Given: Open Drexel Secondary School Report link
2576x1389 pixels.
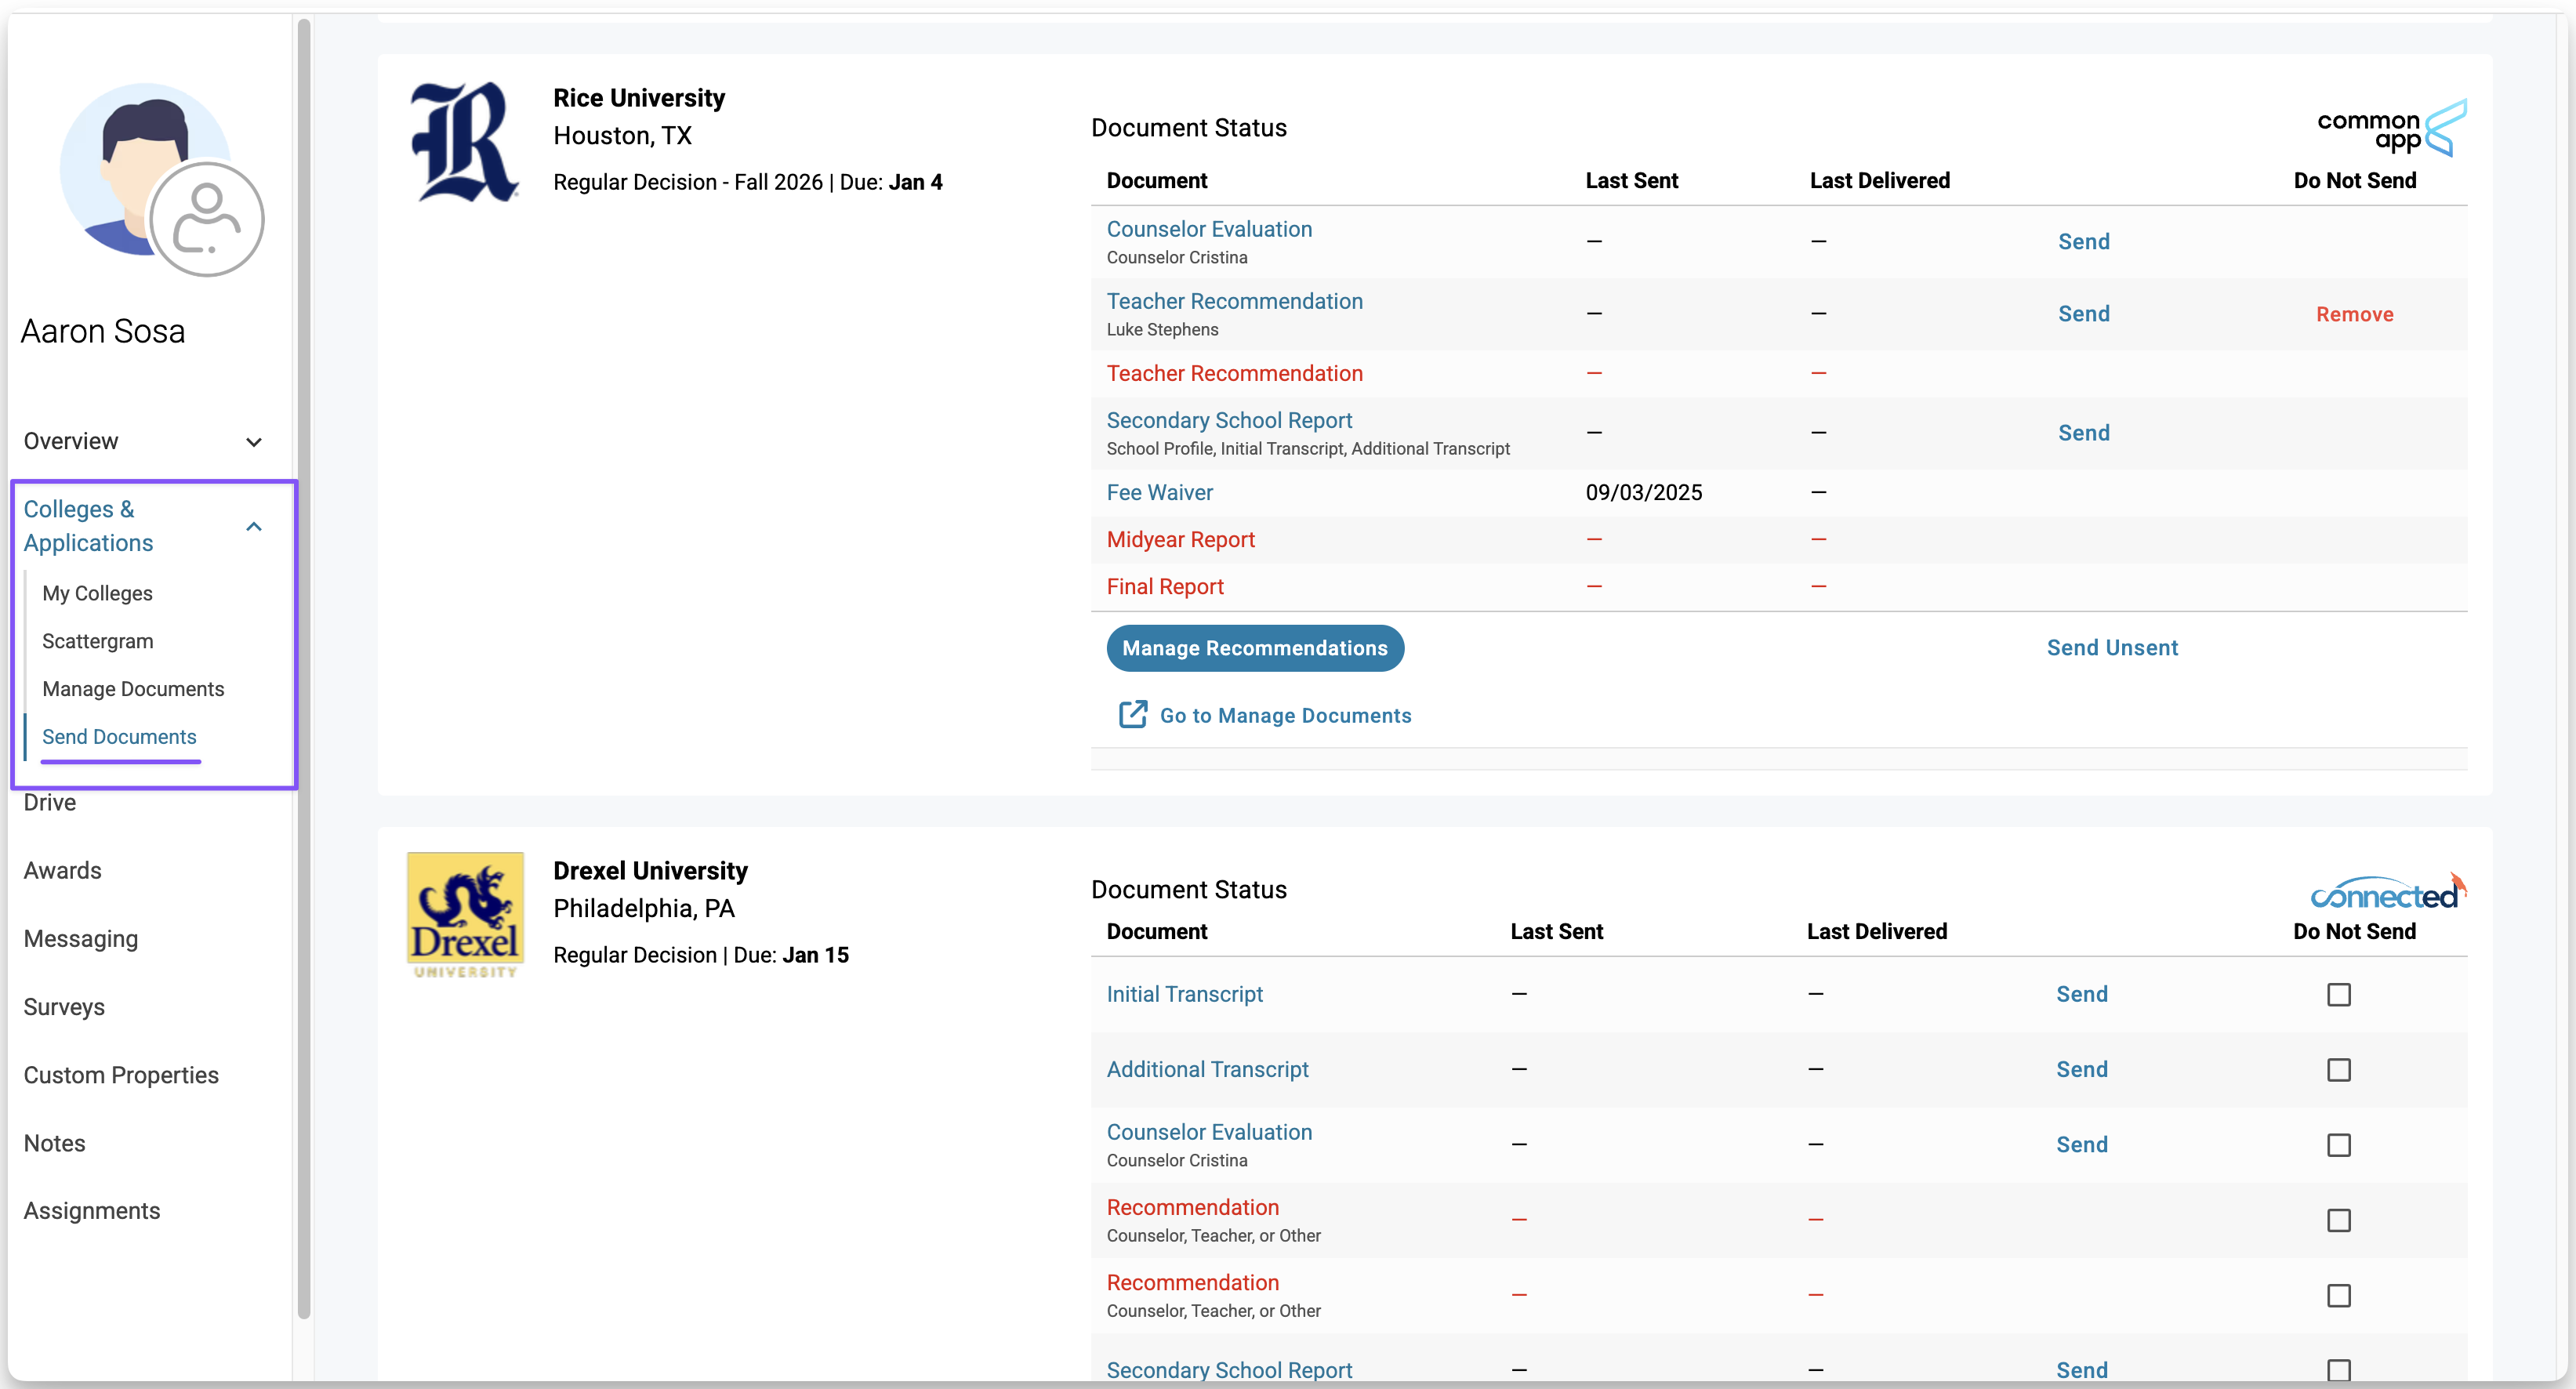Looking at the screenshot, I should point(1229,1370).
